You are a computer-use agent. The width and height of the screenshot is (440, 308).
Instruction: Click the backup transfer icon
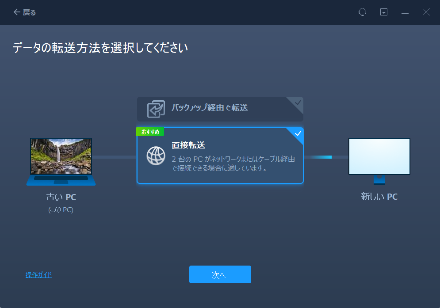156,109
